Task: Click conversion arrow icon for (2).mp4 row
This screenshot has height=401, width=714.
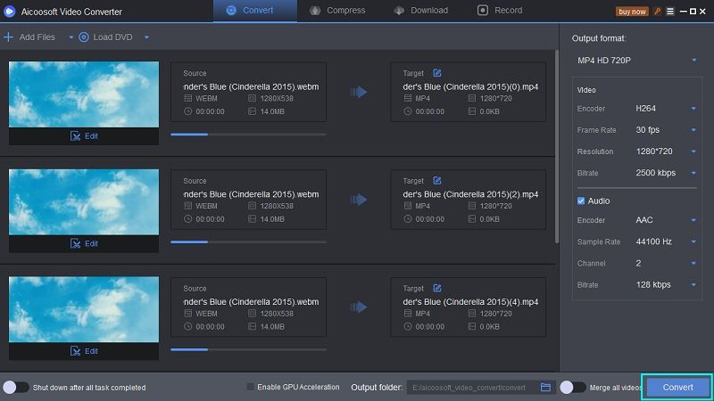Action: click(x=359, y=200)
